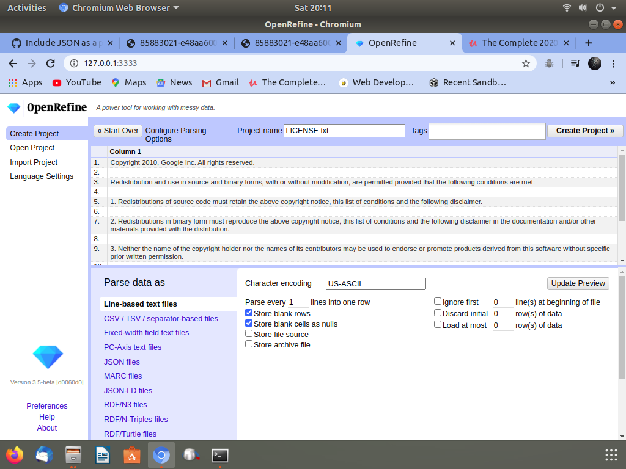
Task: Show applications grid in the dock
Action: click(x=611, y=455)
